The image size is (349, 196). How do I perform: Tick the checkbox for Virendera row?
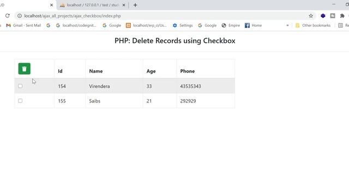pyautogui.click(x=20, y=86)
